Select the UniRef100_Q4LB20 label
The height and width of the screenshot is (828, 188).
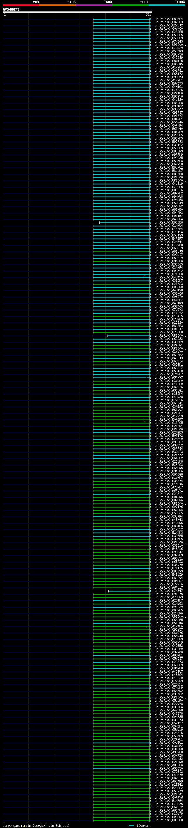tap(169, 100)
